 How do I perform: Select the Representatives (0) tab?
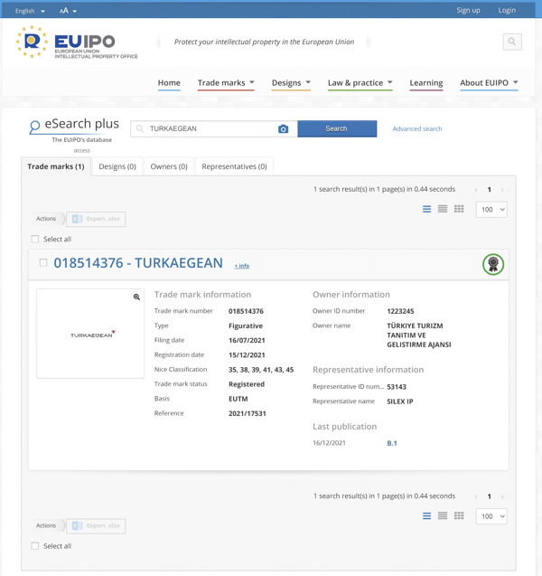tap(234, 166)
